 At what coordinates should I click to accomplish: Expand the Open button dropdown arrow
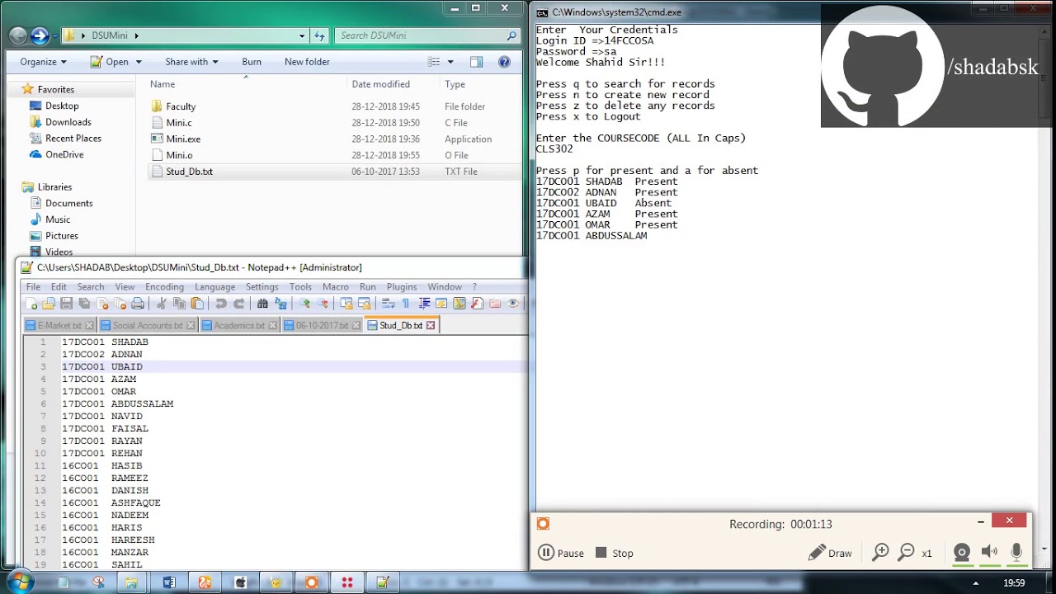pos(139,62)
